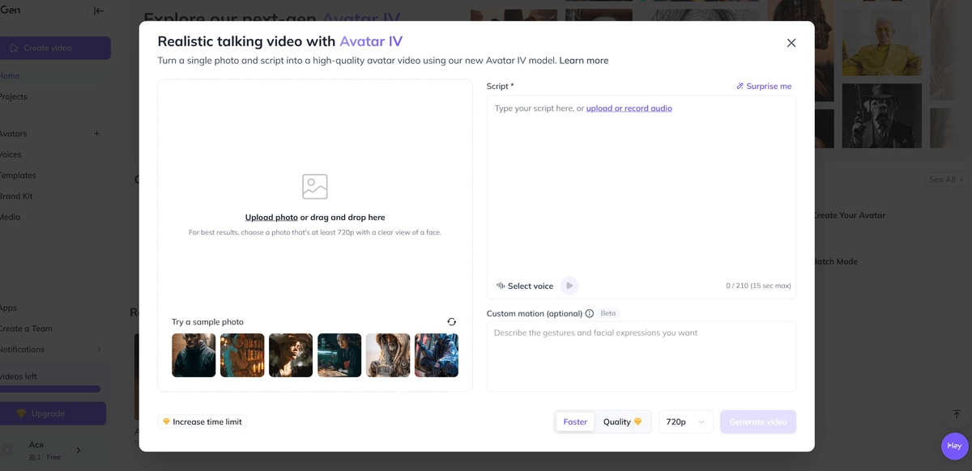
Task: Open Media in the sidebar
Action: 11,218
